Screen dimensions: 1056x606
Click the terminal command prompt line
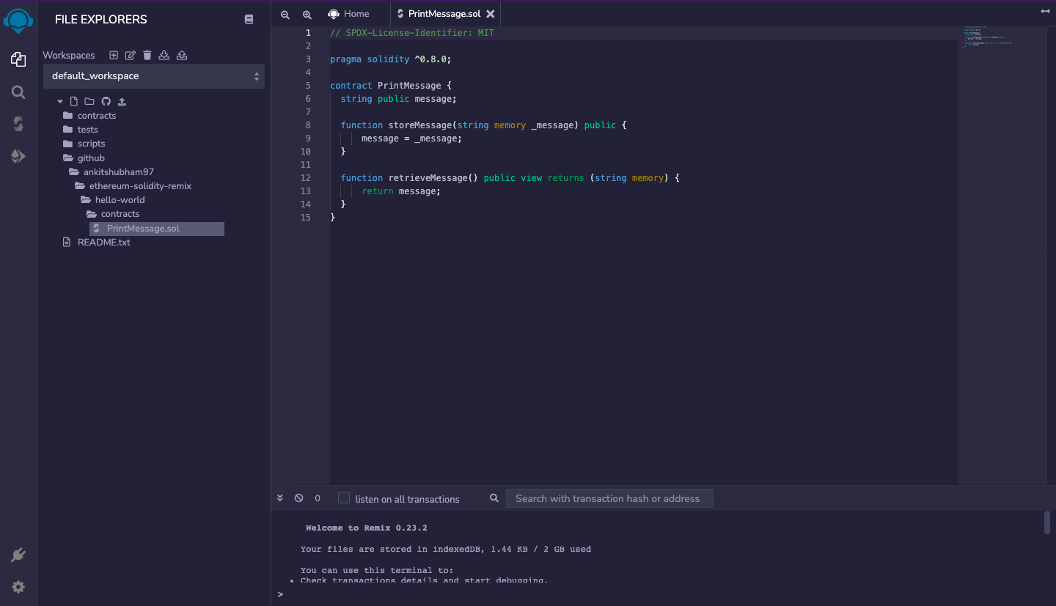(x=660, y=594)
